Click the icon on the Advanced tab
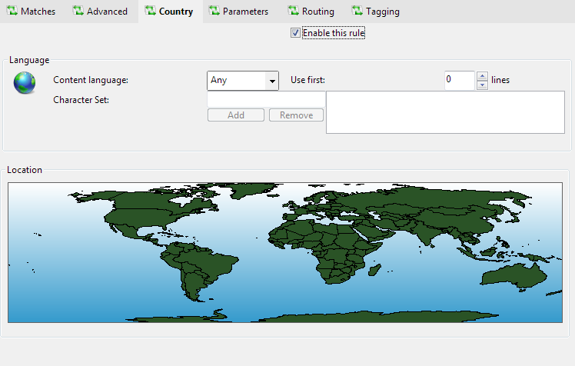 78,12
